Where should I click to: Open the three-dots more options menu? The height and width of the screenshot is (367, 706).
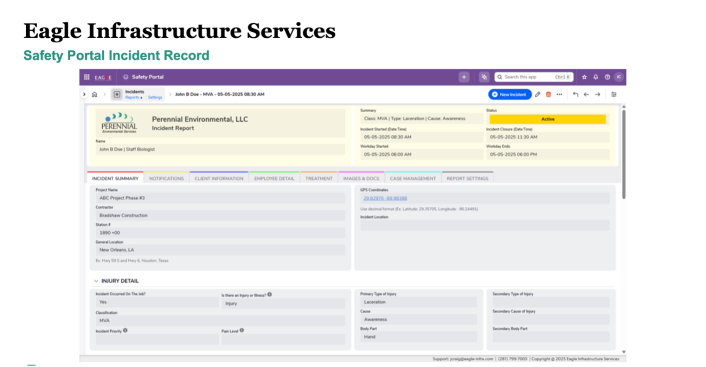559,95
